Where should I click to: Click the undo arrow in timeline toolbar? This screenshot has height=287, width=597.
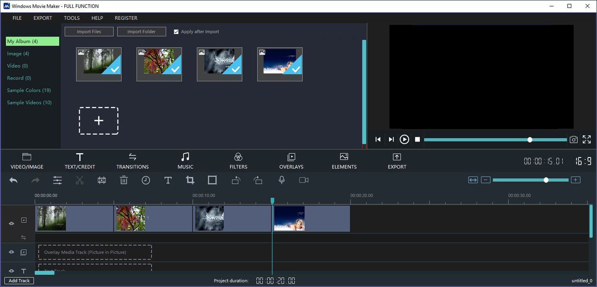13,180
